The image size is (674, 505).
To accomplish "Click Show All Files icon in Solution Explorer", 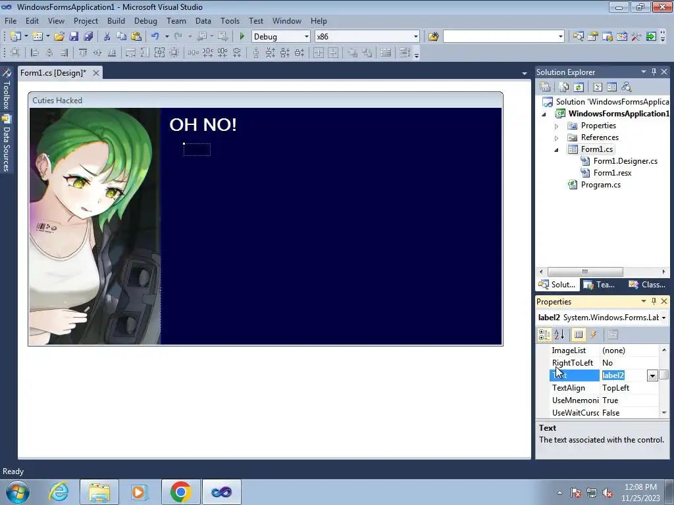I will pos(564,87).
